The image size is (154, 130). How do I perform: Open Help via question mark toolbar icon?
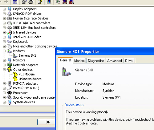coord(40,2)
